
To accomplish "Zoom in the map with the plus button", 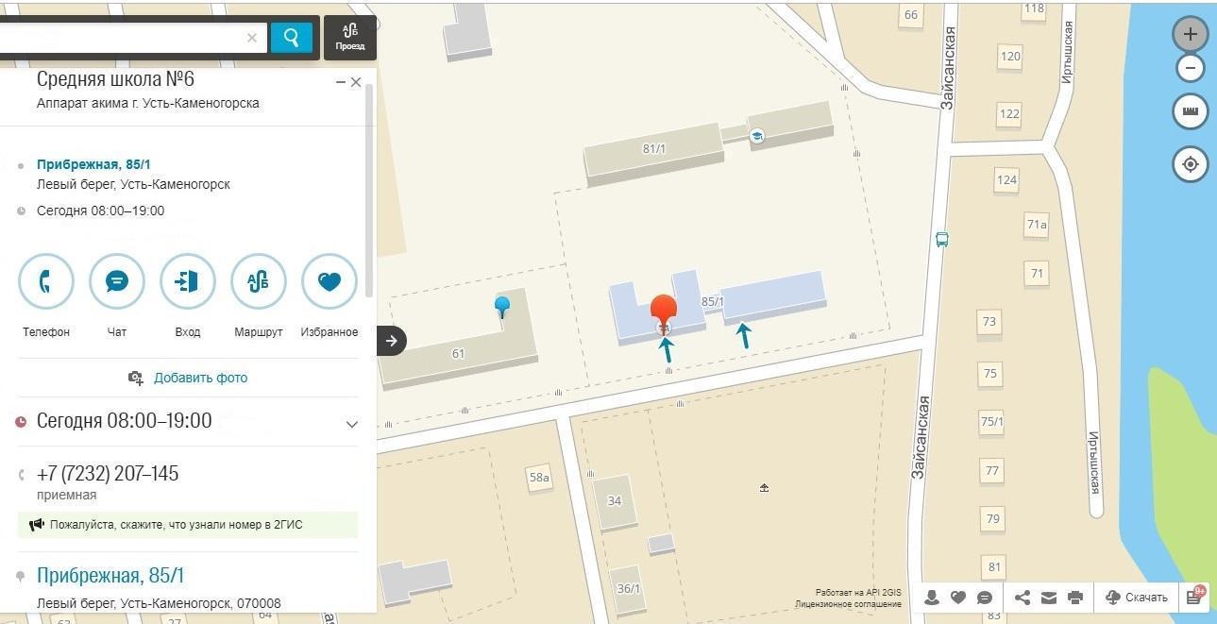I will 1191,34.
